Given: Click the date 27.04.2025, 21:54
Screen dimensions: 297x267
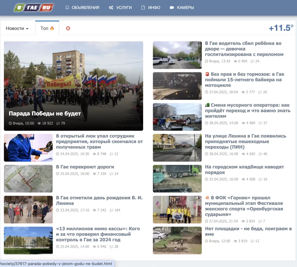Looking at the screenshot, I should (223, 221).
